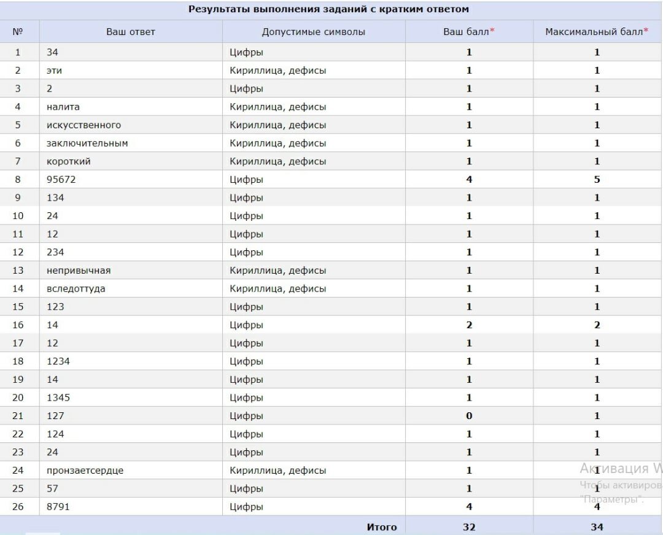
Task: Click the 'Максимальный балл' column header
Action: pyautogui.click(x=597, y=32)
